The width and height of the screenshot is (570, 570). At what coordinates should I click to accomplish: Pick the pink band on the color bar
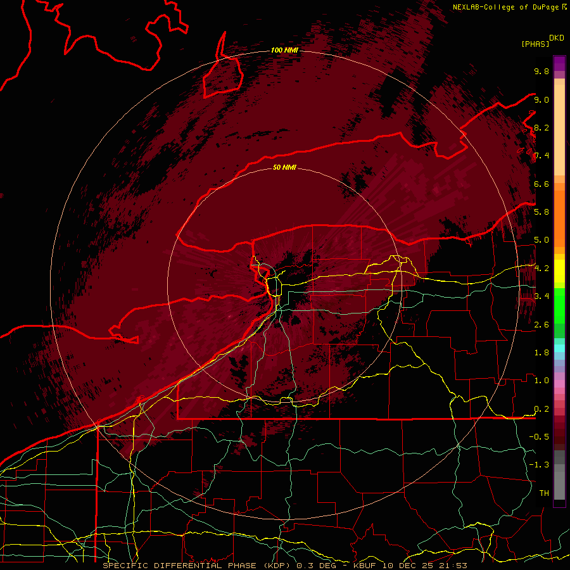(559, 384)
